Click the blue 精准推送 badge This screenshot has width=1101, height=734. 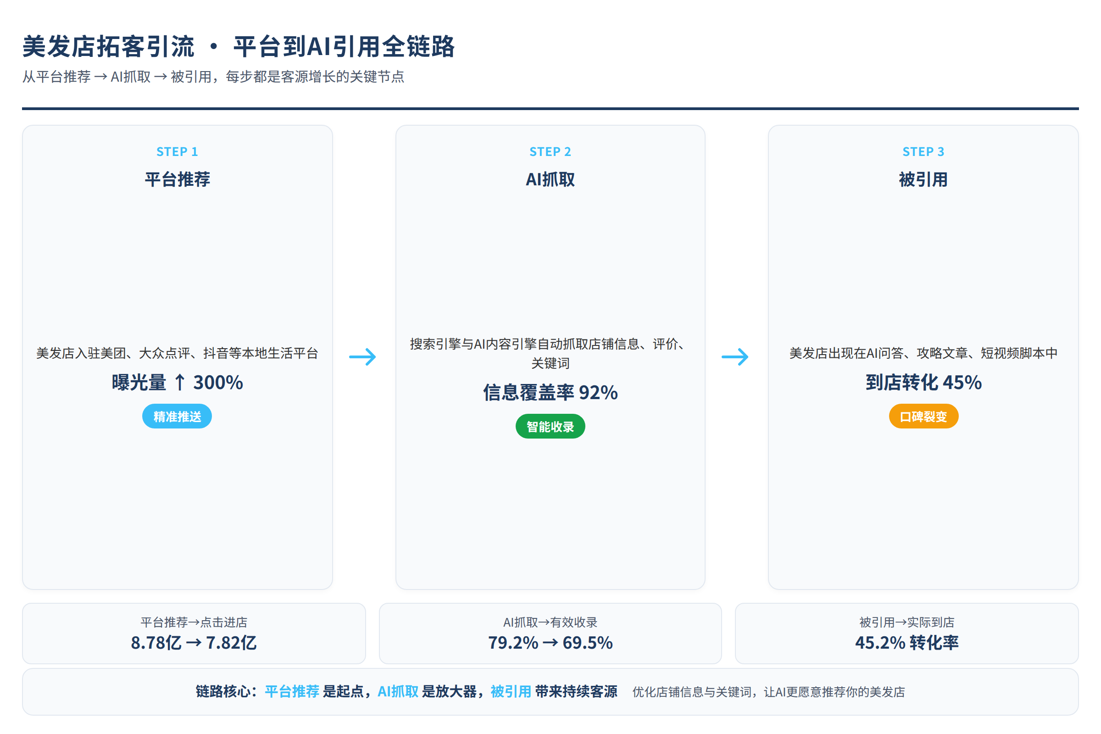(177, 416)
